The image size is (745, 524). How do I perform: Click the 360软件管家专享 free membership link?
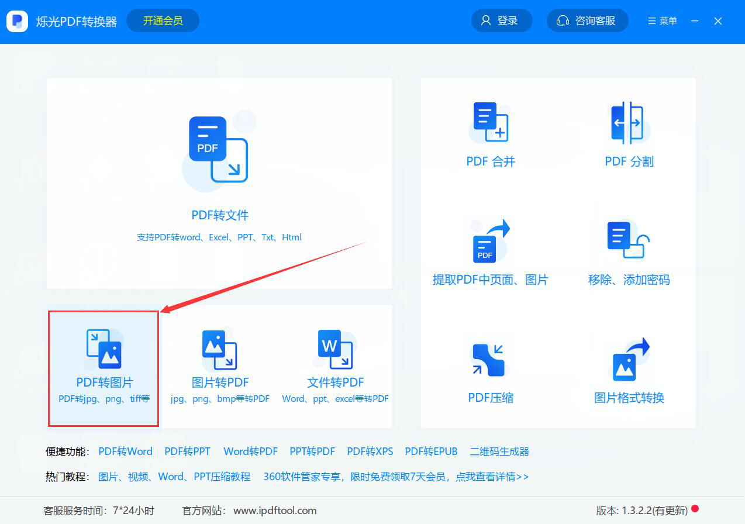pyautogui.click(x=396, y=477)
